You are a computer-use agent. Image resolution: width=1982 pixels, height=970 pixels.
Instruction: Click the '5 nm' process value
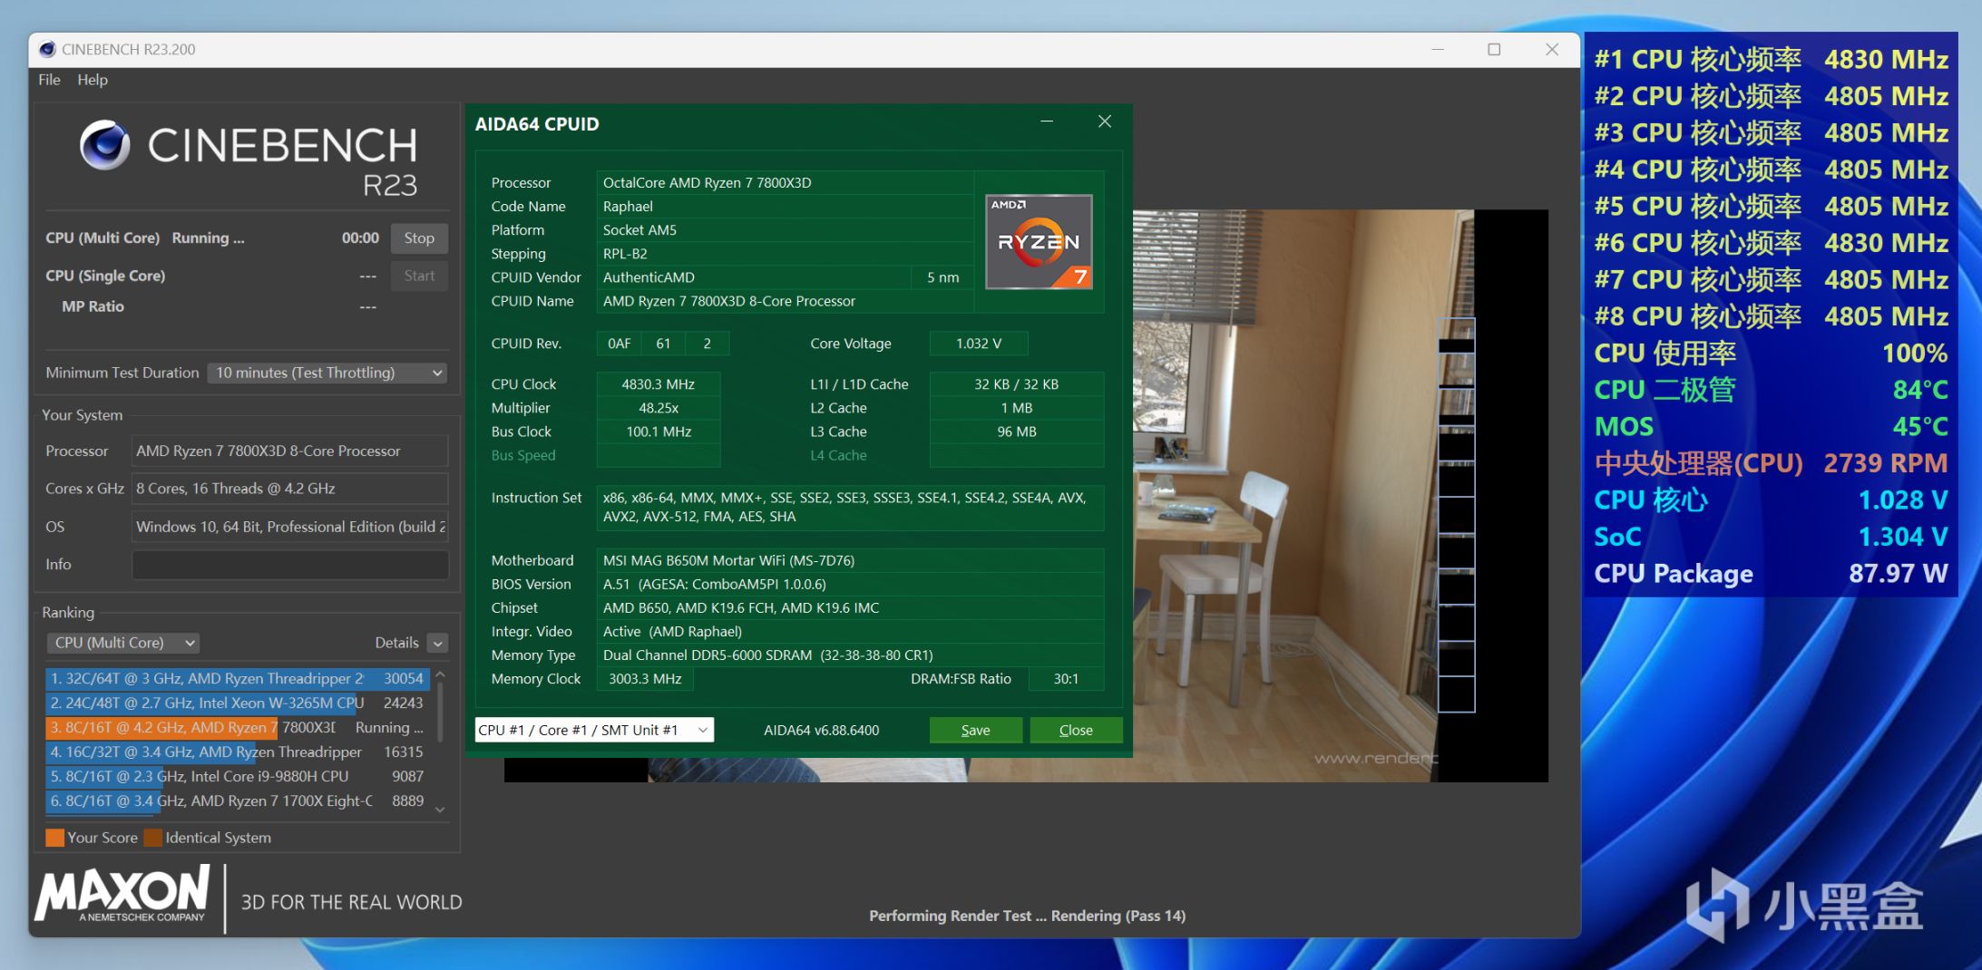click(942, 276)
